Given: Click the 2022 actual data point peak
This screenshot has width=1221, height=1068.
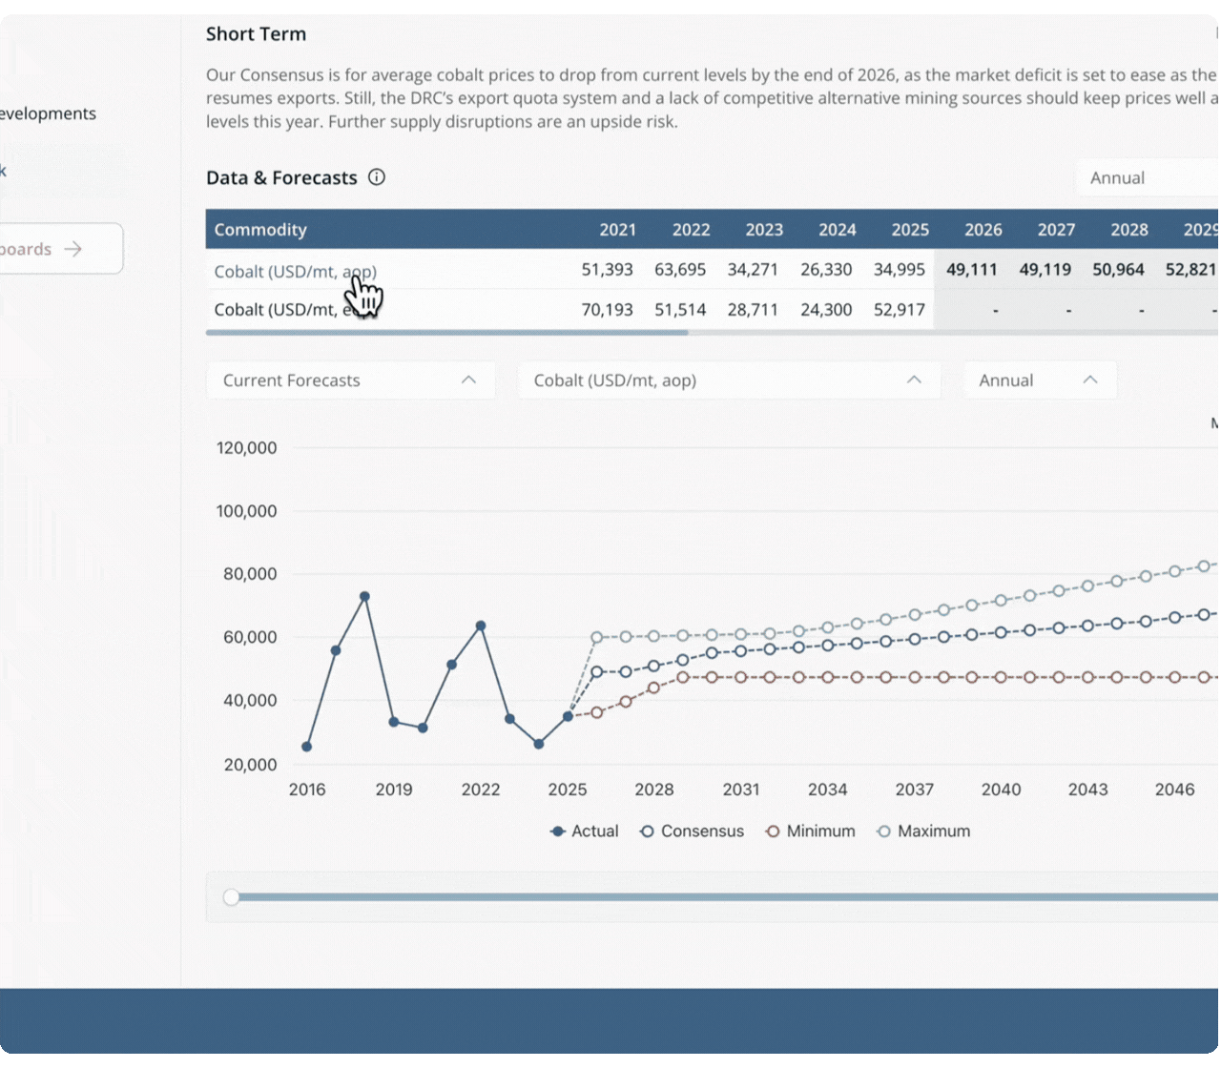Looking at the screenshot, I should pyautogui.click(x=481, y=626).
